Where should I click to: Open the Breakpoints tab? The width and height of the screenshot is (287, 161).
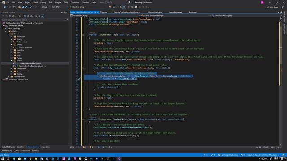26,151
